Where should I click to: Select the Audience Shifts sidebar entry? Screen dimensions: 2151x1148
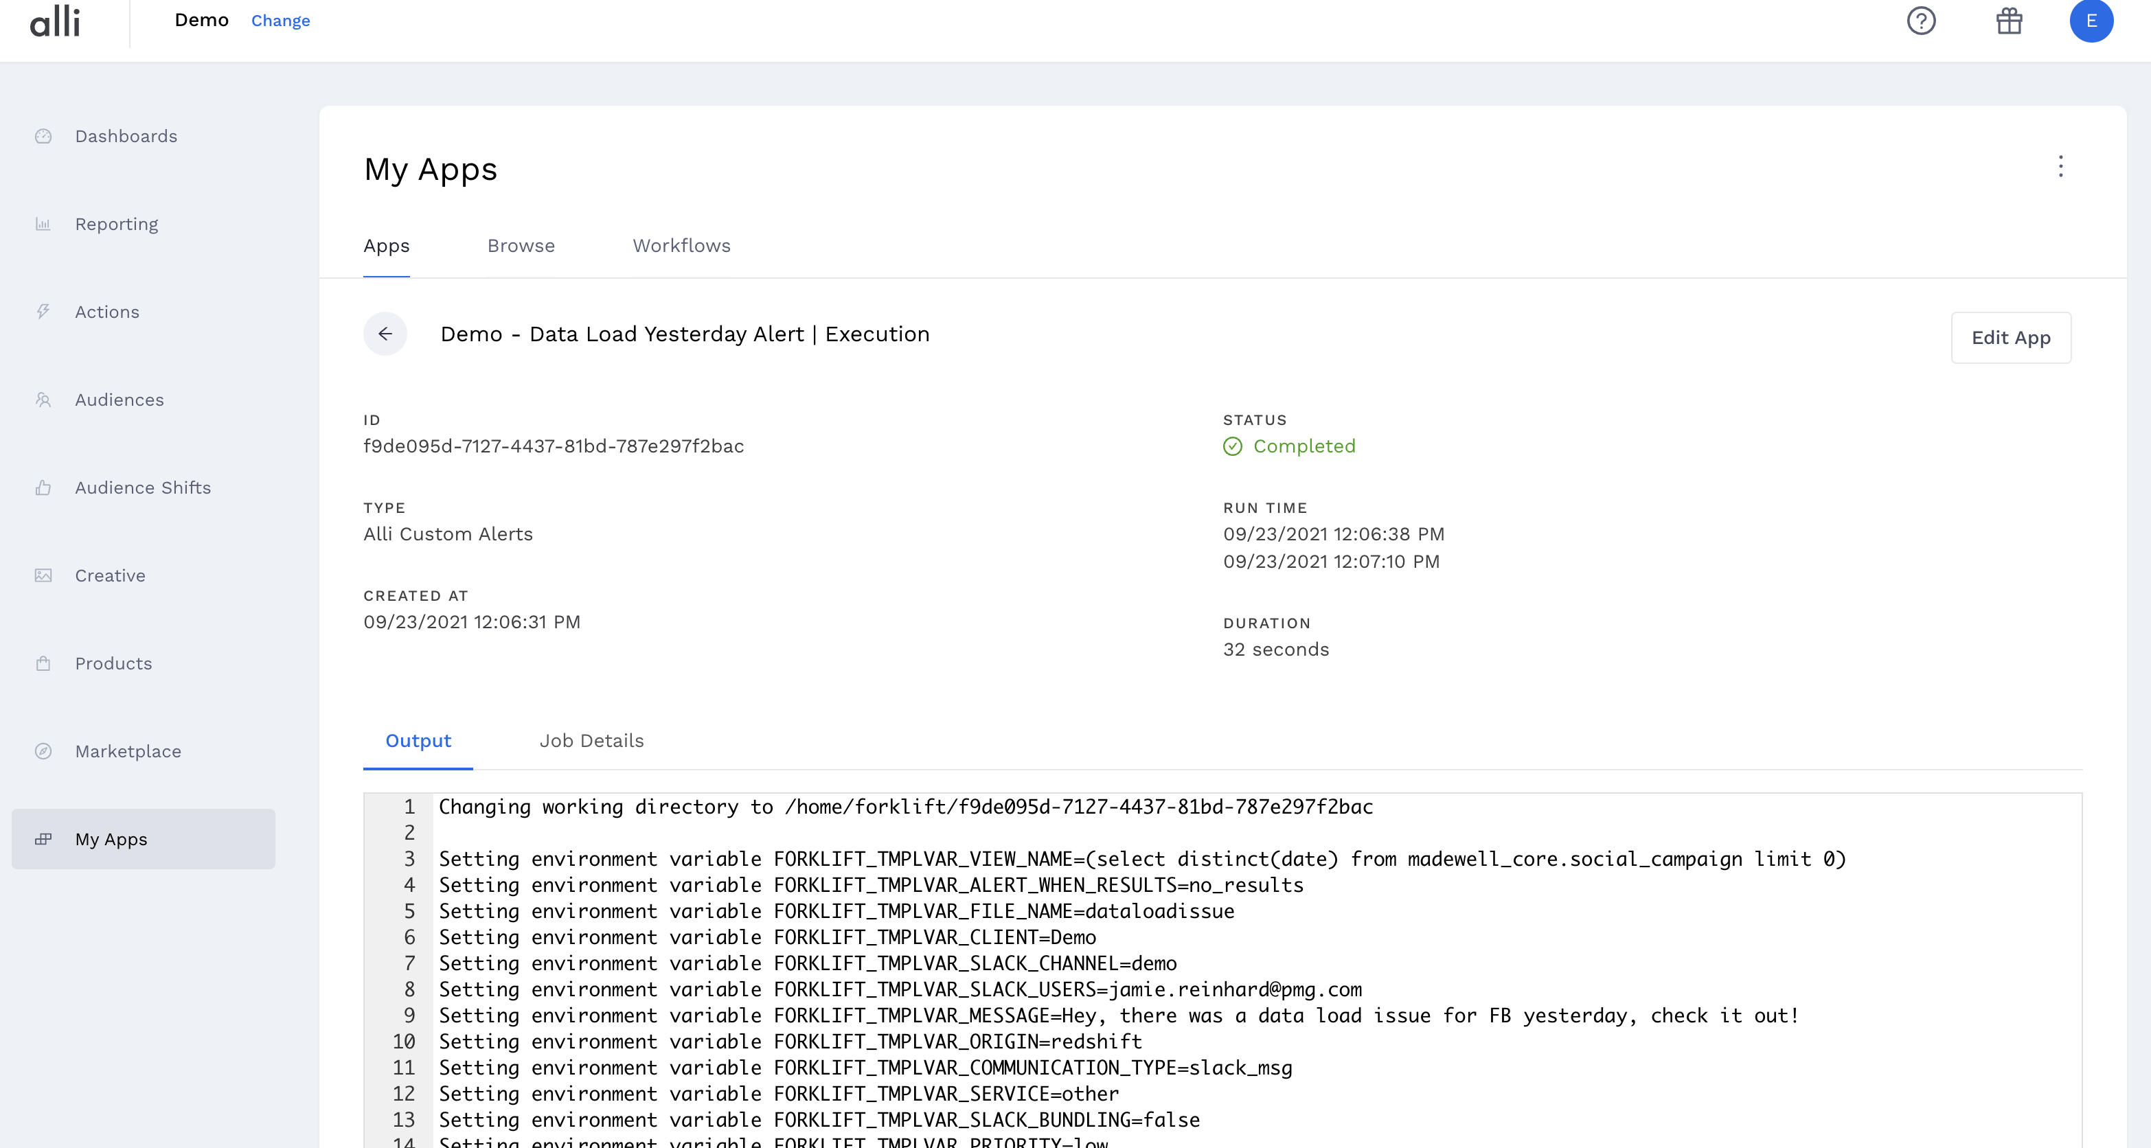coord(142,487)
